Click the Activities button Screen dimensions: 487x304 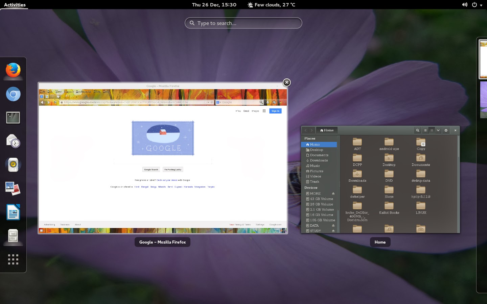pyautogui.click(x=15, y=5)
